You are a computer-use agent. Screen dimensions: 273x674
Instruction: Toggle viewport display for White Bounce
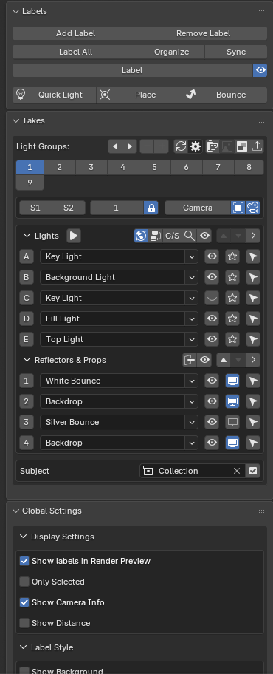coord(232,381)
